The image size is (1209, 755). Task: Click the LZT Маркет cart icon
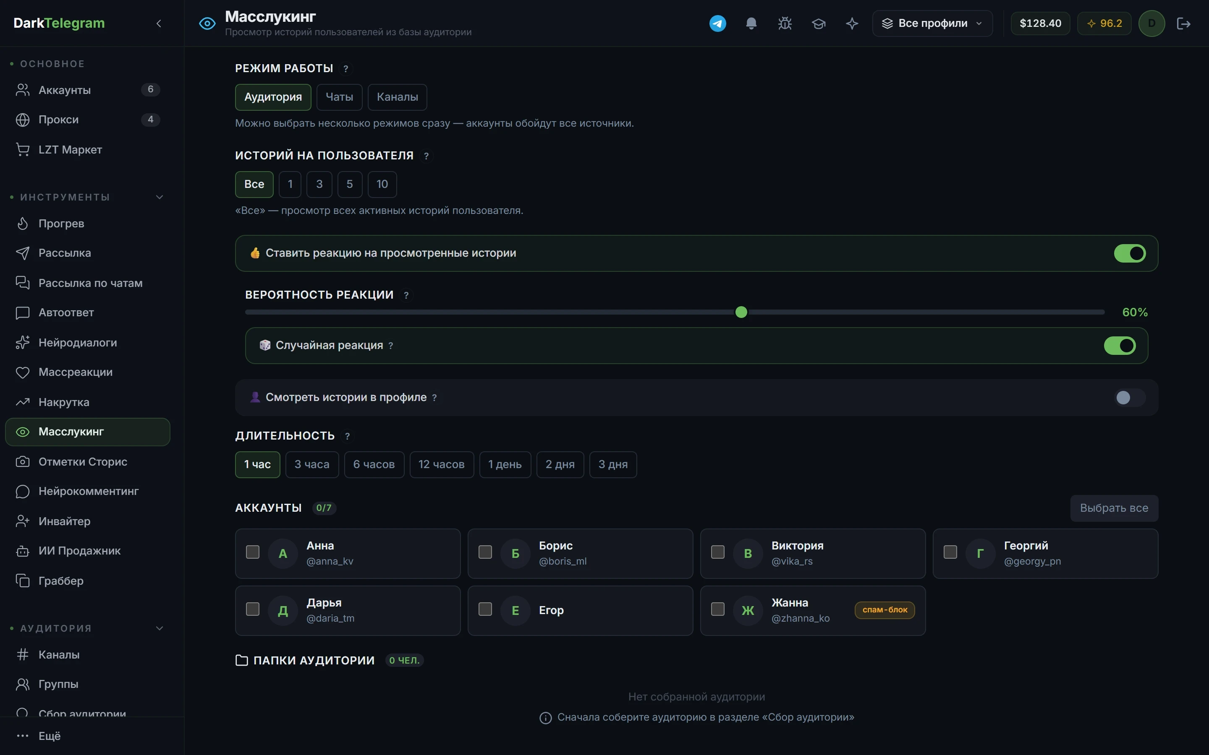coord(23,149)
